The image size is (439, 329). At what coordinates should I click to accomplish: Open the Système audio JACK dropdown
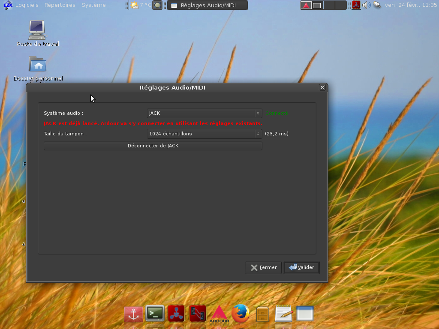coord(204,113)
